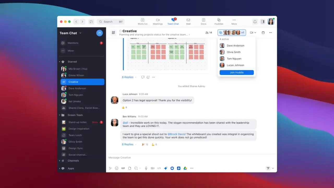Open the notifications bell icon
The image size is (334, 188).
pos(255,22)
